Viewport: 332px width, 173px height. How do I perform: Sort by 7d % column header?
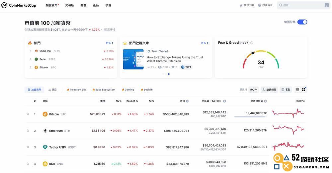151,101
